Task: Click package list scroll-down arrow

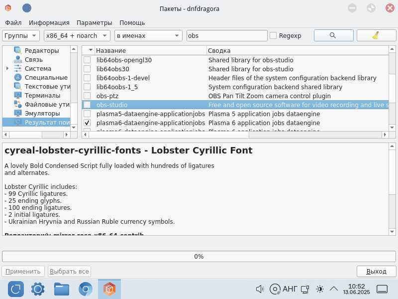Action: [x=392, y=128]
